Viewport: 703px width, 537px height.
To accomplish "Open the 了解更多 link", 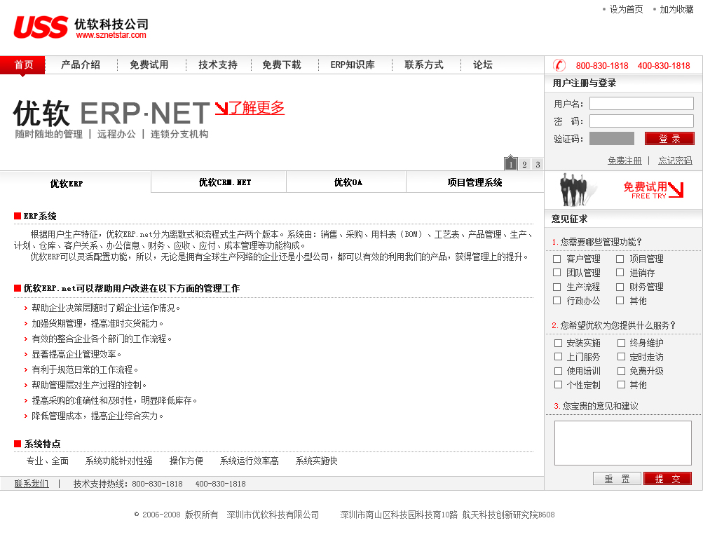I will (257, 108).
